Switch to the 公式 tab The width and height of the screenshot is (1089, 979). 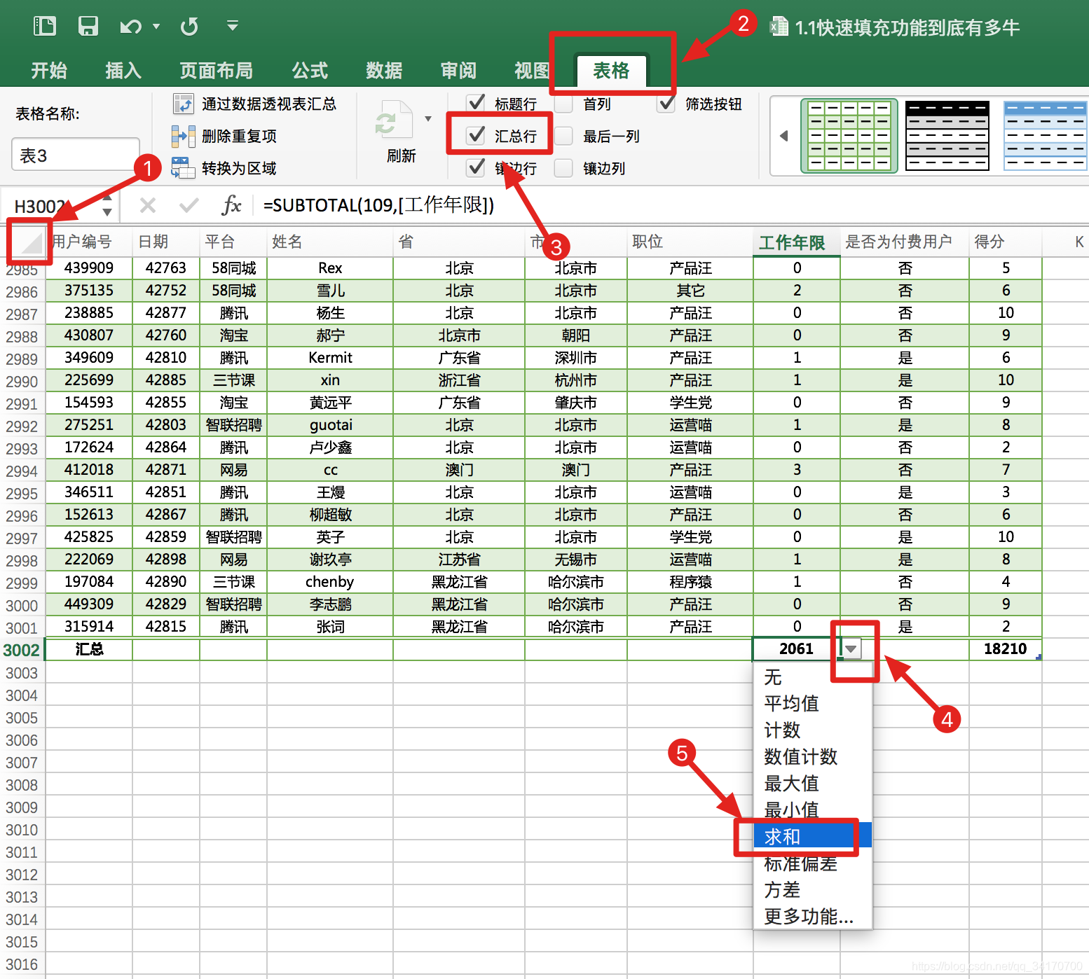pyautogui.click(x=310, y=71)
